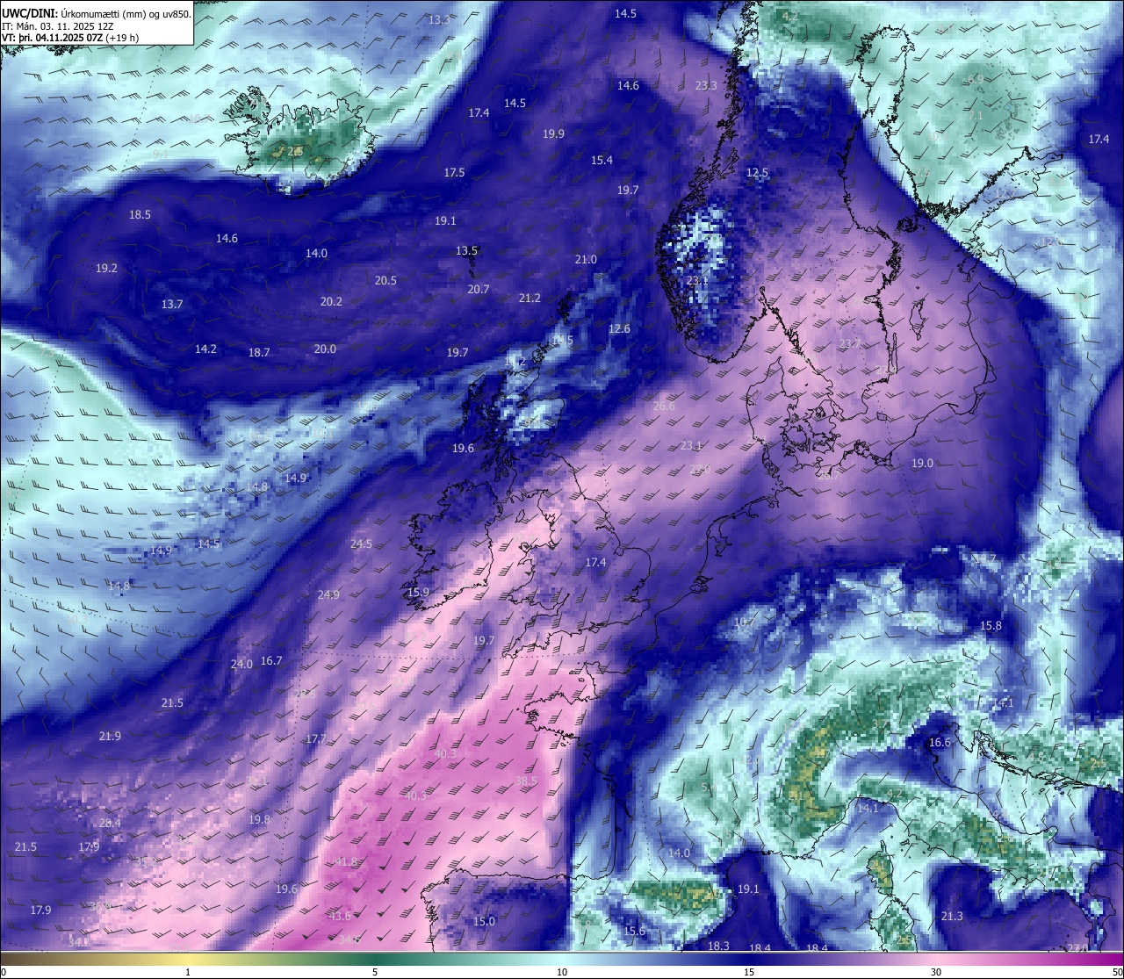Click the map value 20.5
1124x979 pixels.
385,281
